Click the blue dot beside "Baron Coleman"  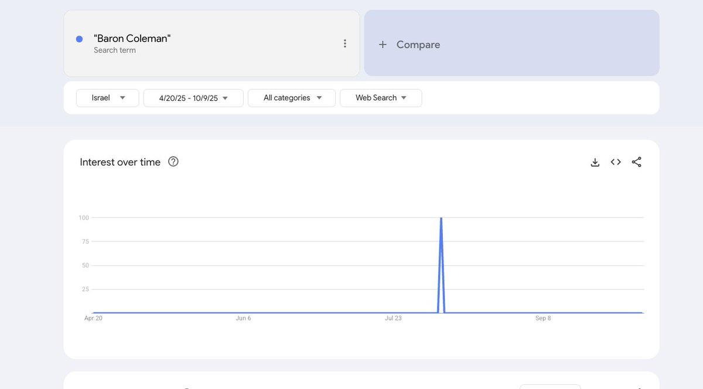tap(80, 39)
